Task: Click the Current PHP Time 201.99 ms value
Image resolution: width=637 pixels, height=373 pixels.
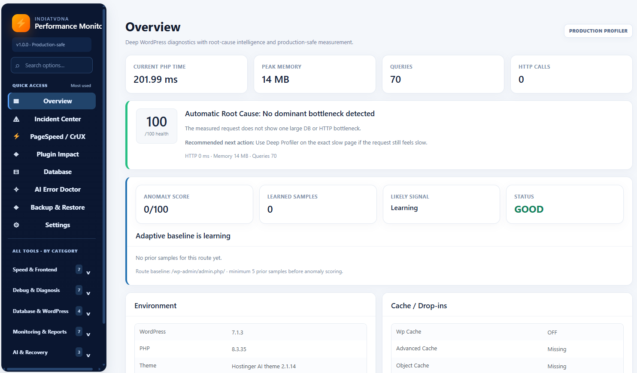Action: [x=155, y=79]
